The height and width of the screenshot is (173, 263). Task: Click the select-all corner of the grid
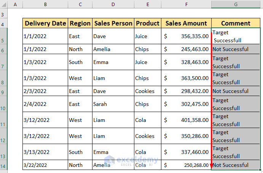pyautogui.click(x=4, y=4)
